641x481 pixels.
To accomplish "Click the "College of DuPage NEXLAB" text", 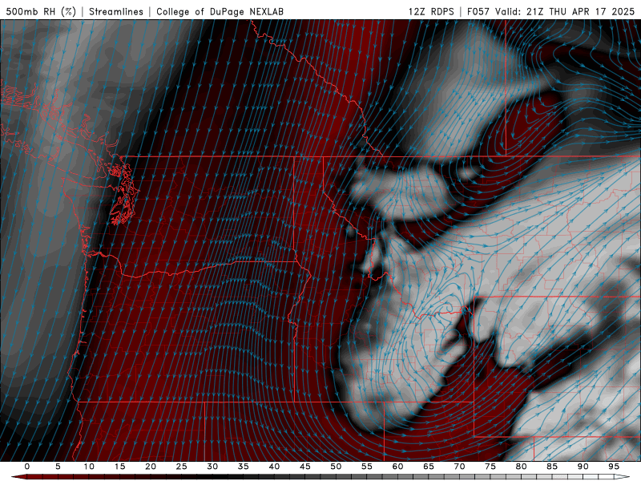I will [220, 11].
